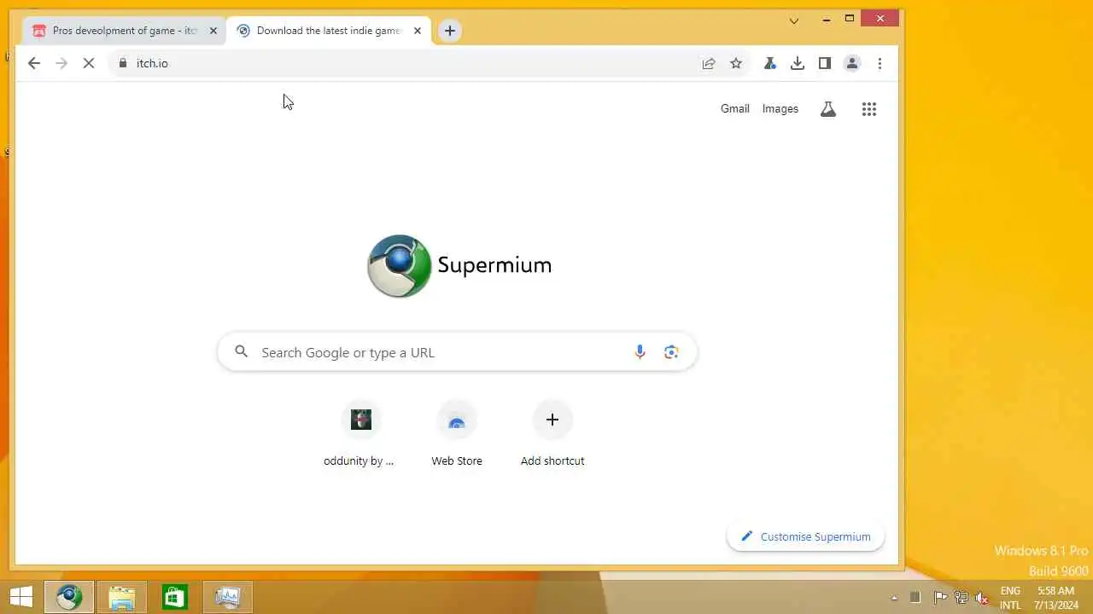Expand the tab search chevron
The width and height of the screenshot is (1093, 614).
[x=794, y=20]
